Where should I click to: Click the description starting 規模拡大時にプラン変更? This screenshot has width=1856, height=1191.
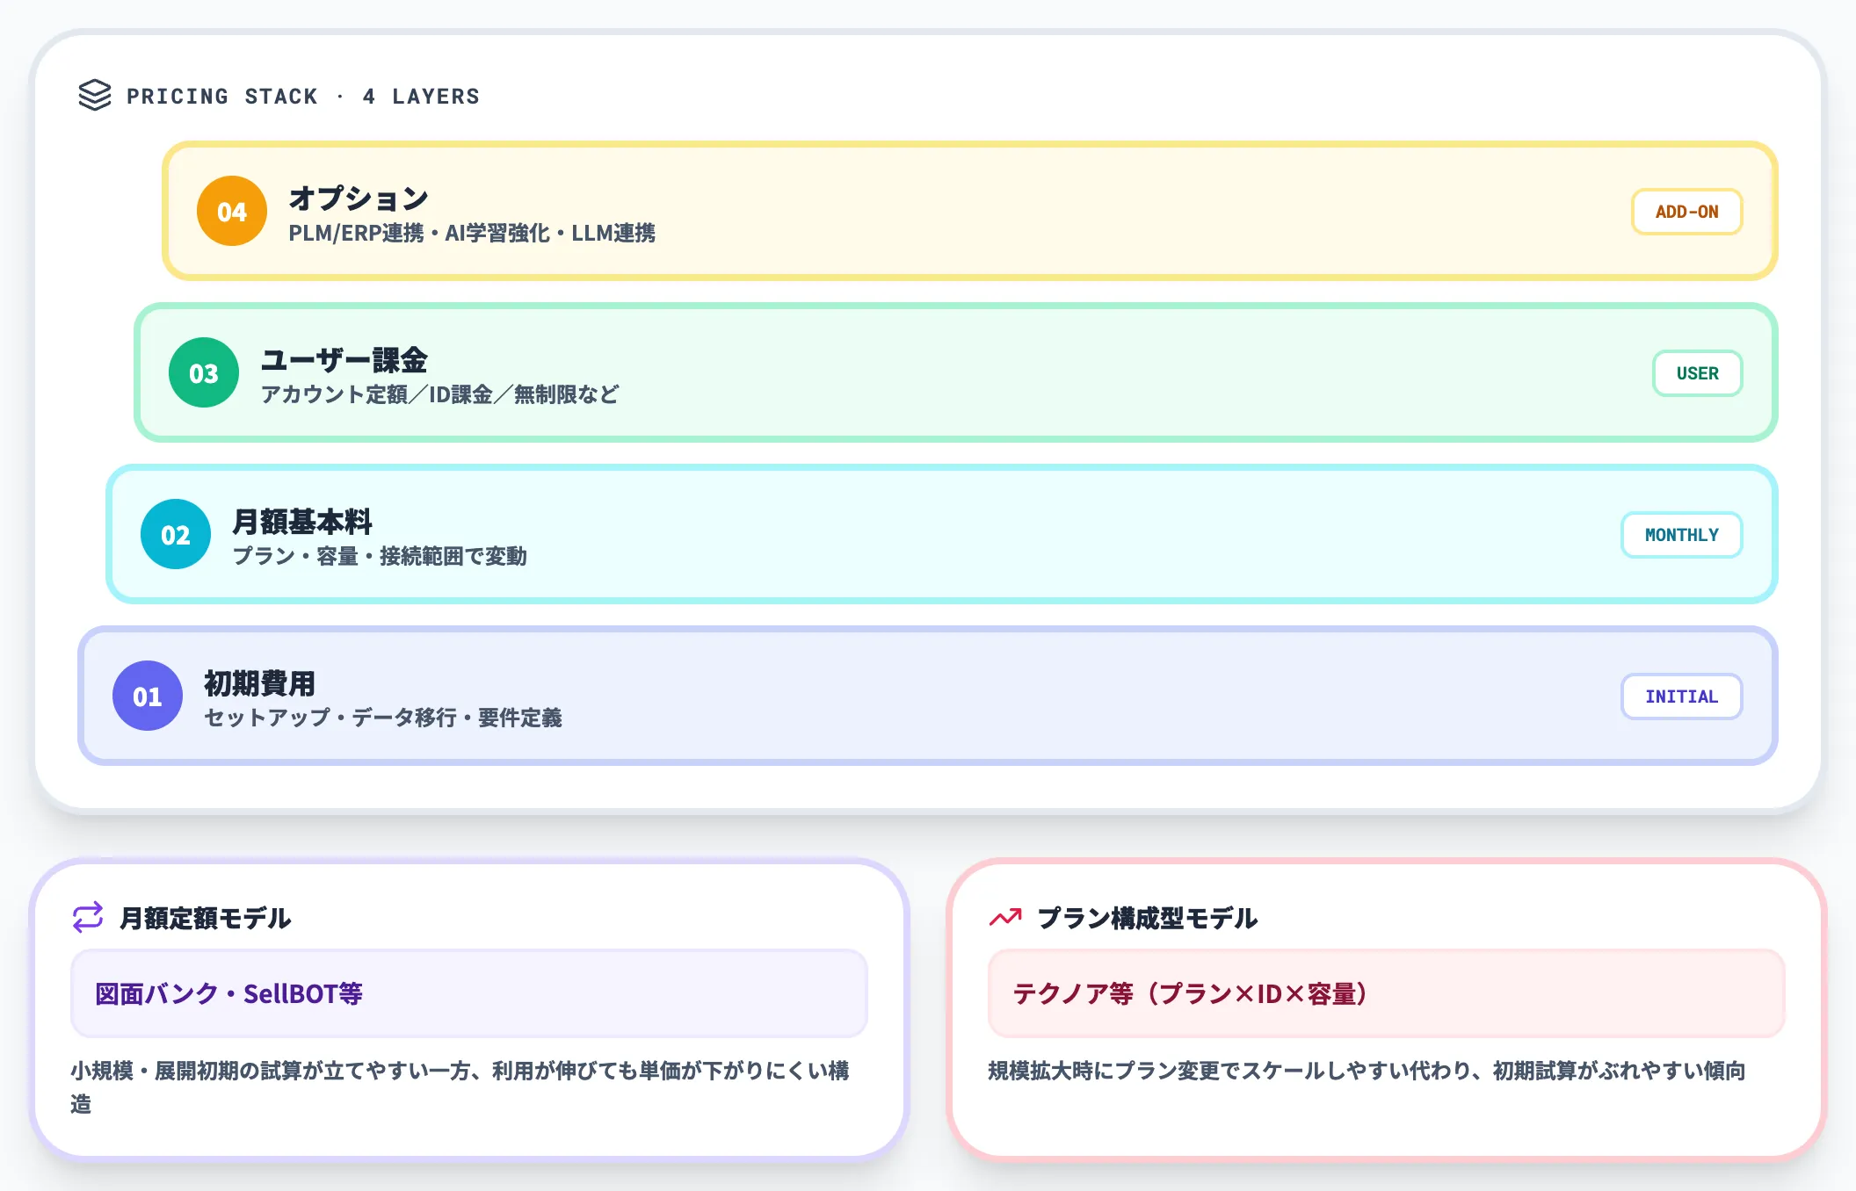tap(1367, 1071)
